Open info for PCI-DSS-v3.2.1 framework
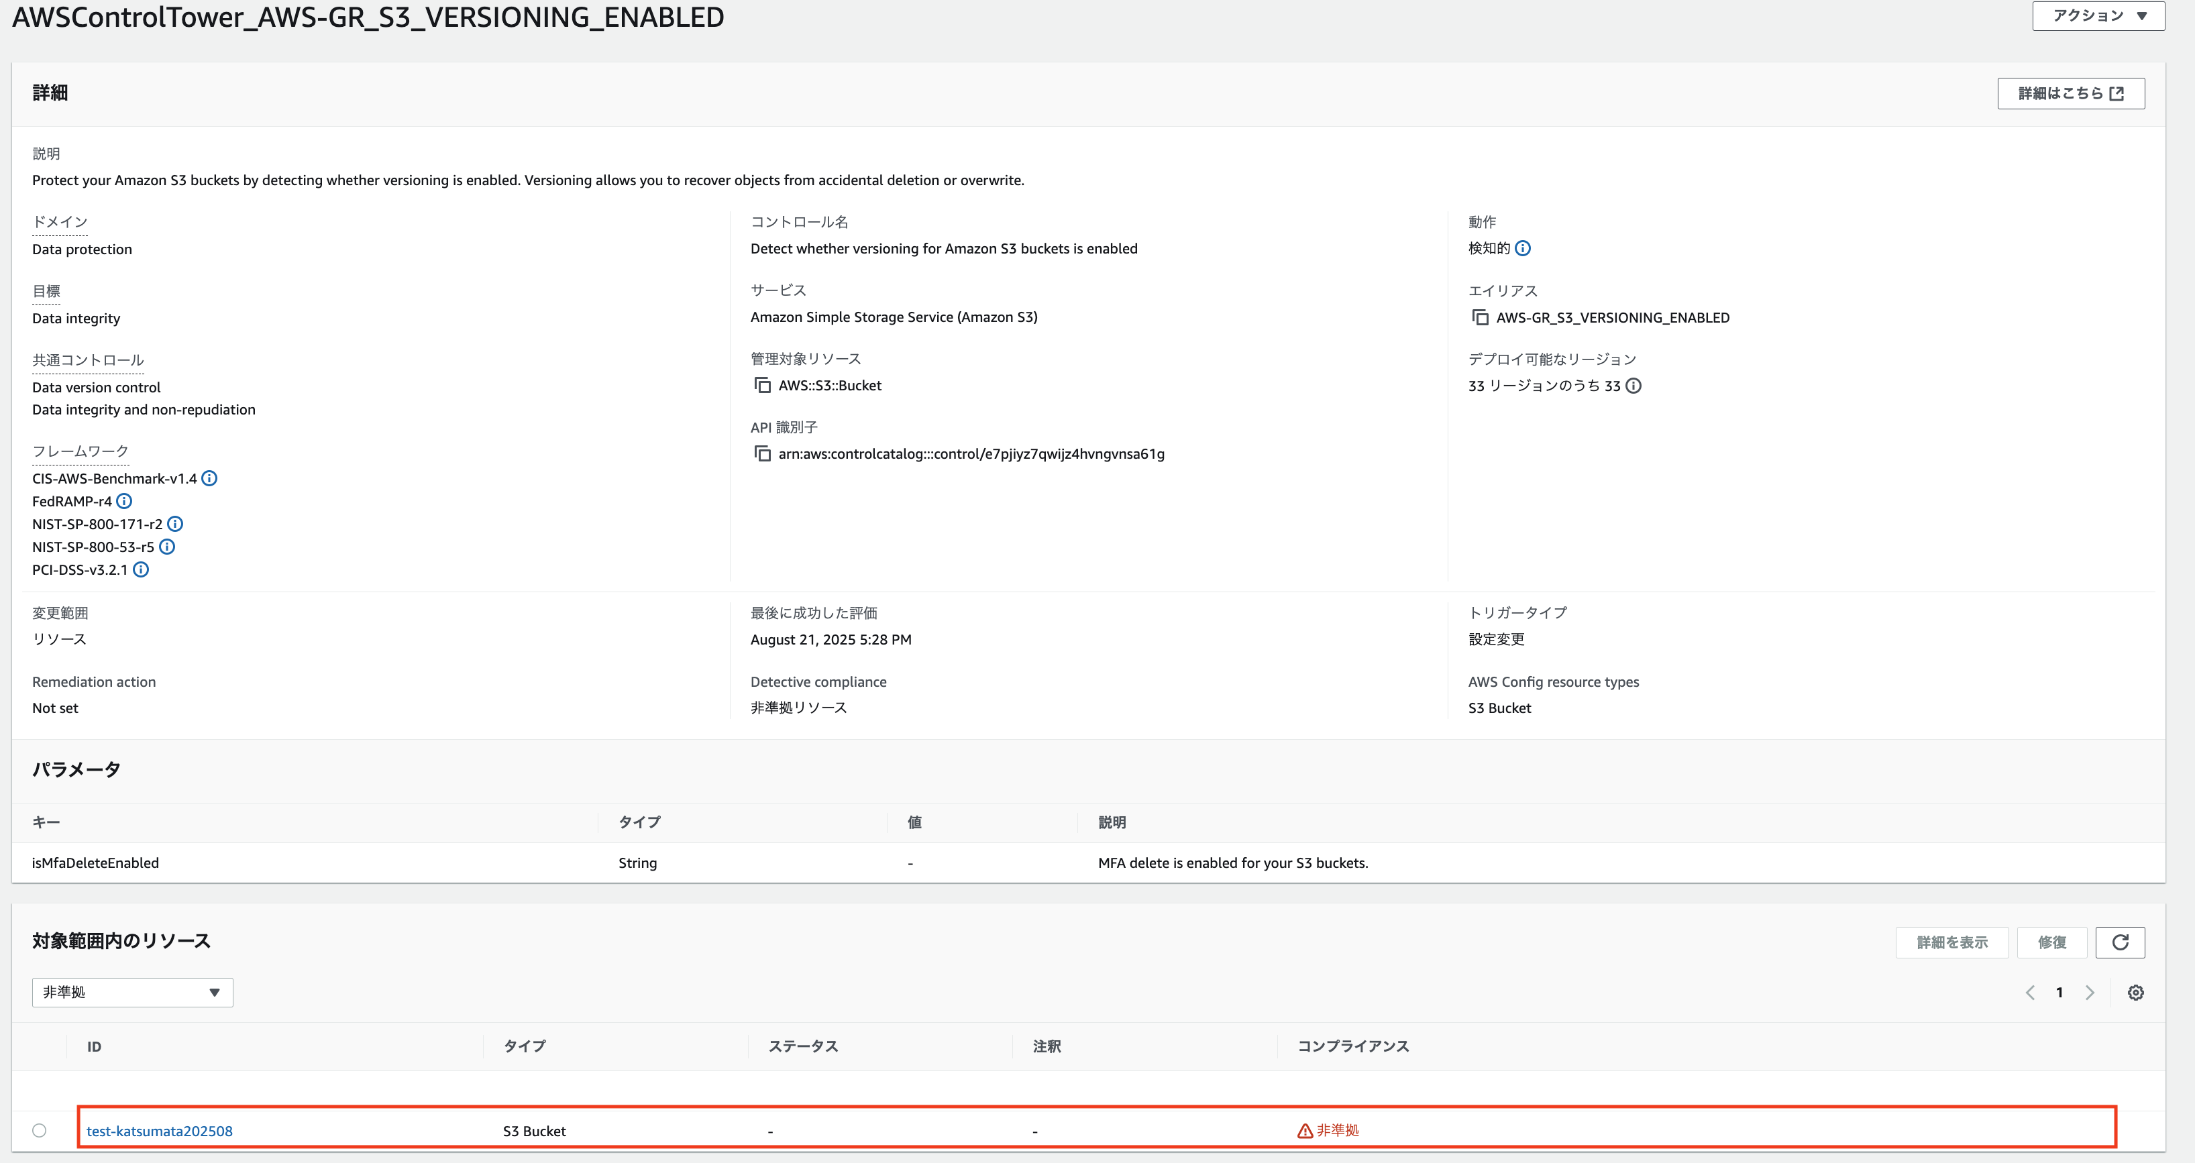2195x1163 pixels. coord(141,569)
